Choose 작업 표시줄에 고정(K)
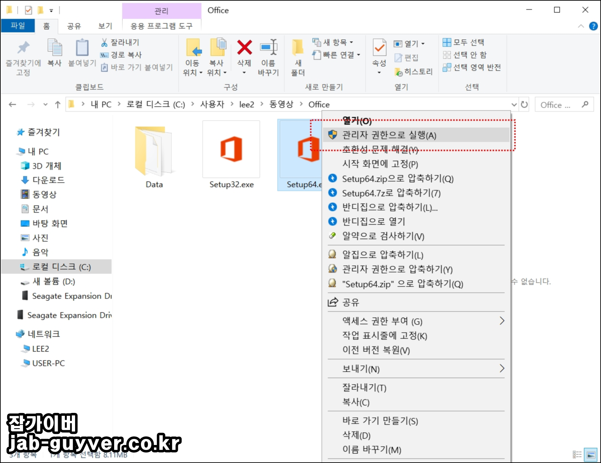The width and height of the screenshot is (601, 463). 416,335
